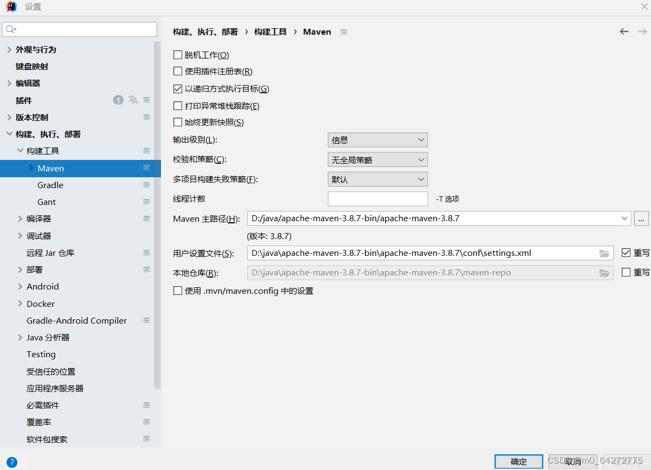Click the 确定 button
This screenshot has height=470, width=651.
tap(519, 461)
